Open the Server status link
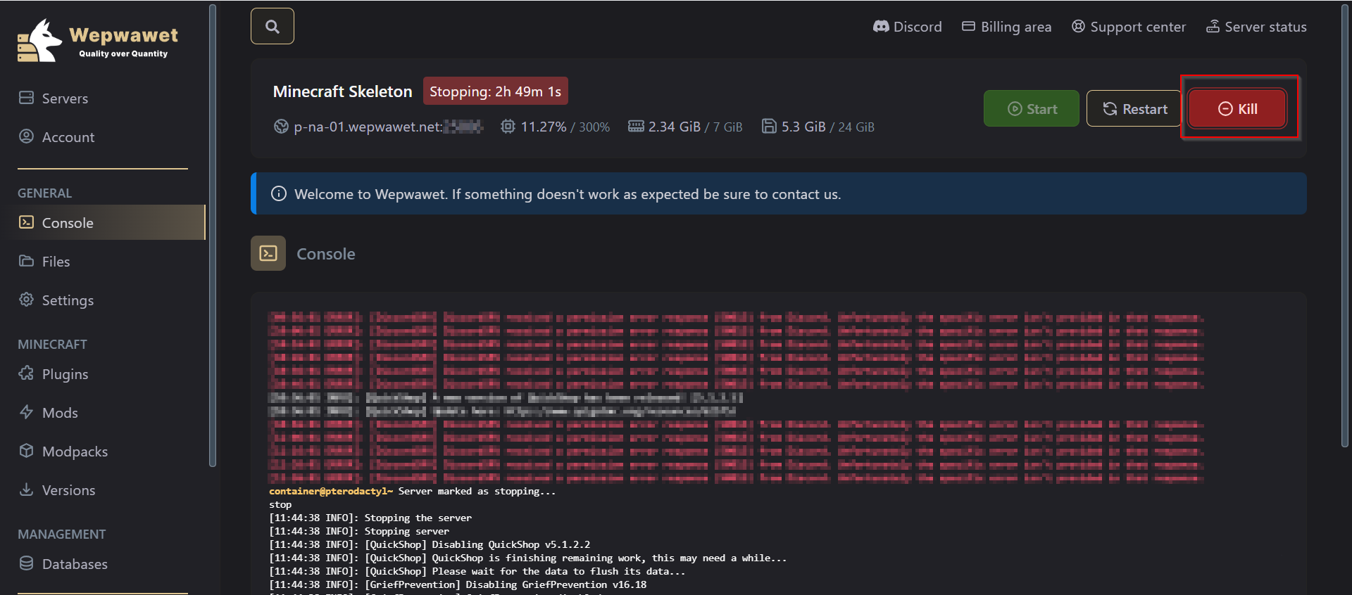Screen dimensions: 1352x595 tap(1256, 27)
